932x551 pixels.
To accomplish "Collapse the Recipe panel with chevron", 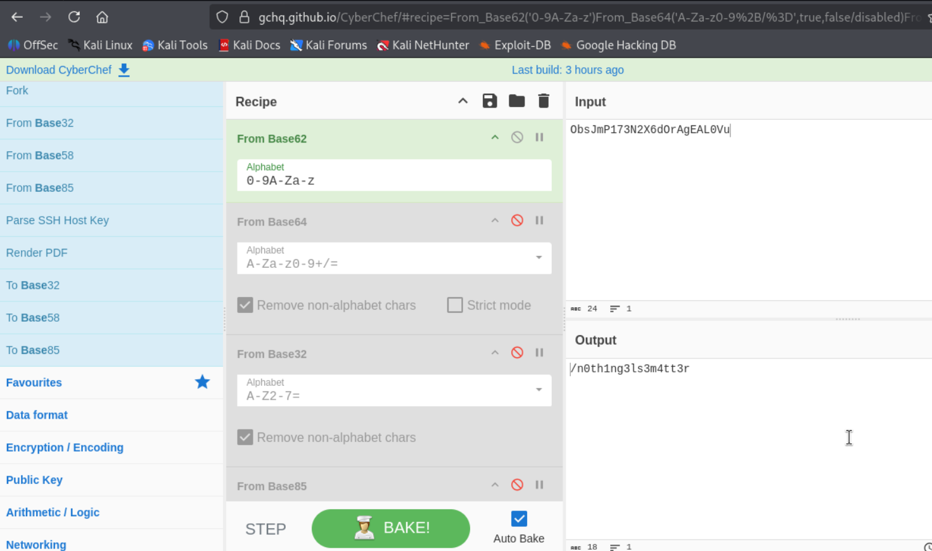I will 463,101.
